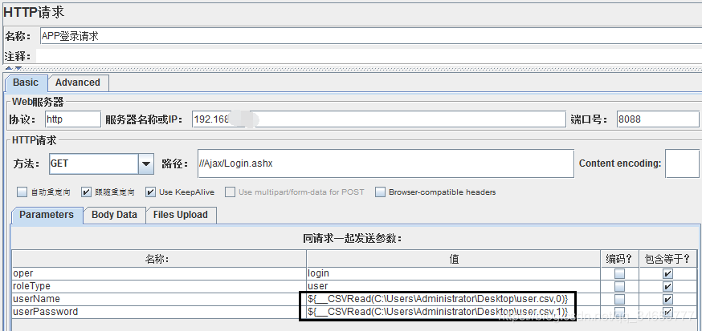Open the Body Data tab
The height and width of the screenshot is (331, 702).
point(114,215)
